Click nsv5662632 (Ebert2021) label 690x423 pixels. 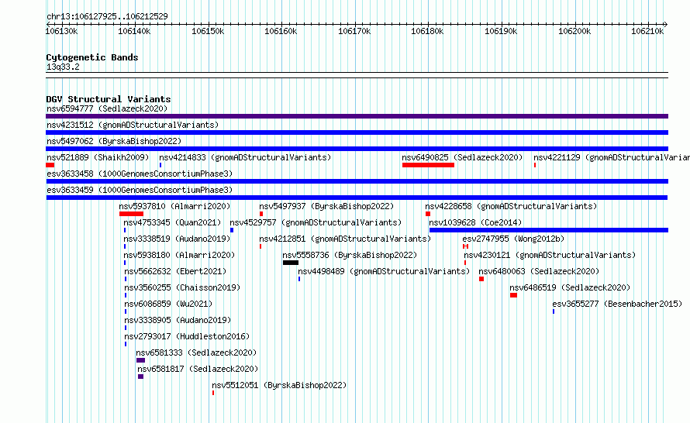coord(175,271)
